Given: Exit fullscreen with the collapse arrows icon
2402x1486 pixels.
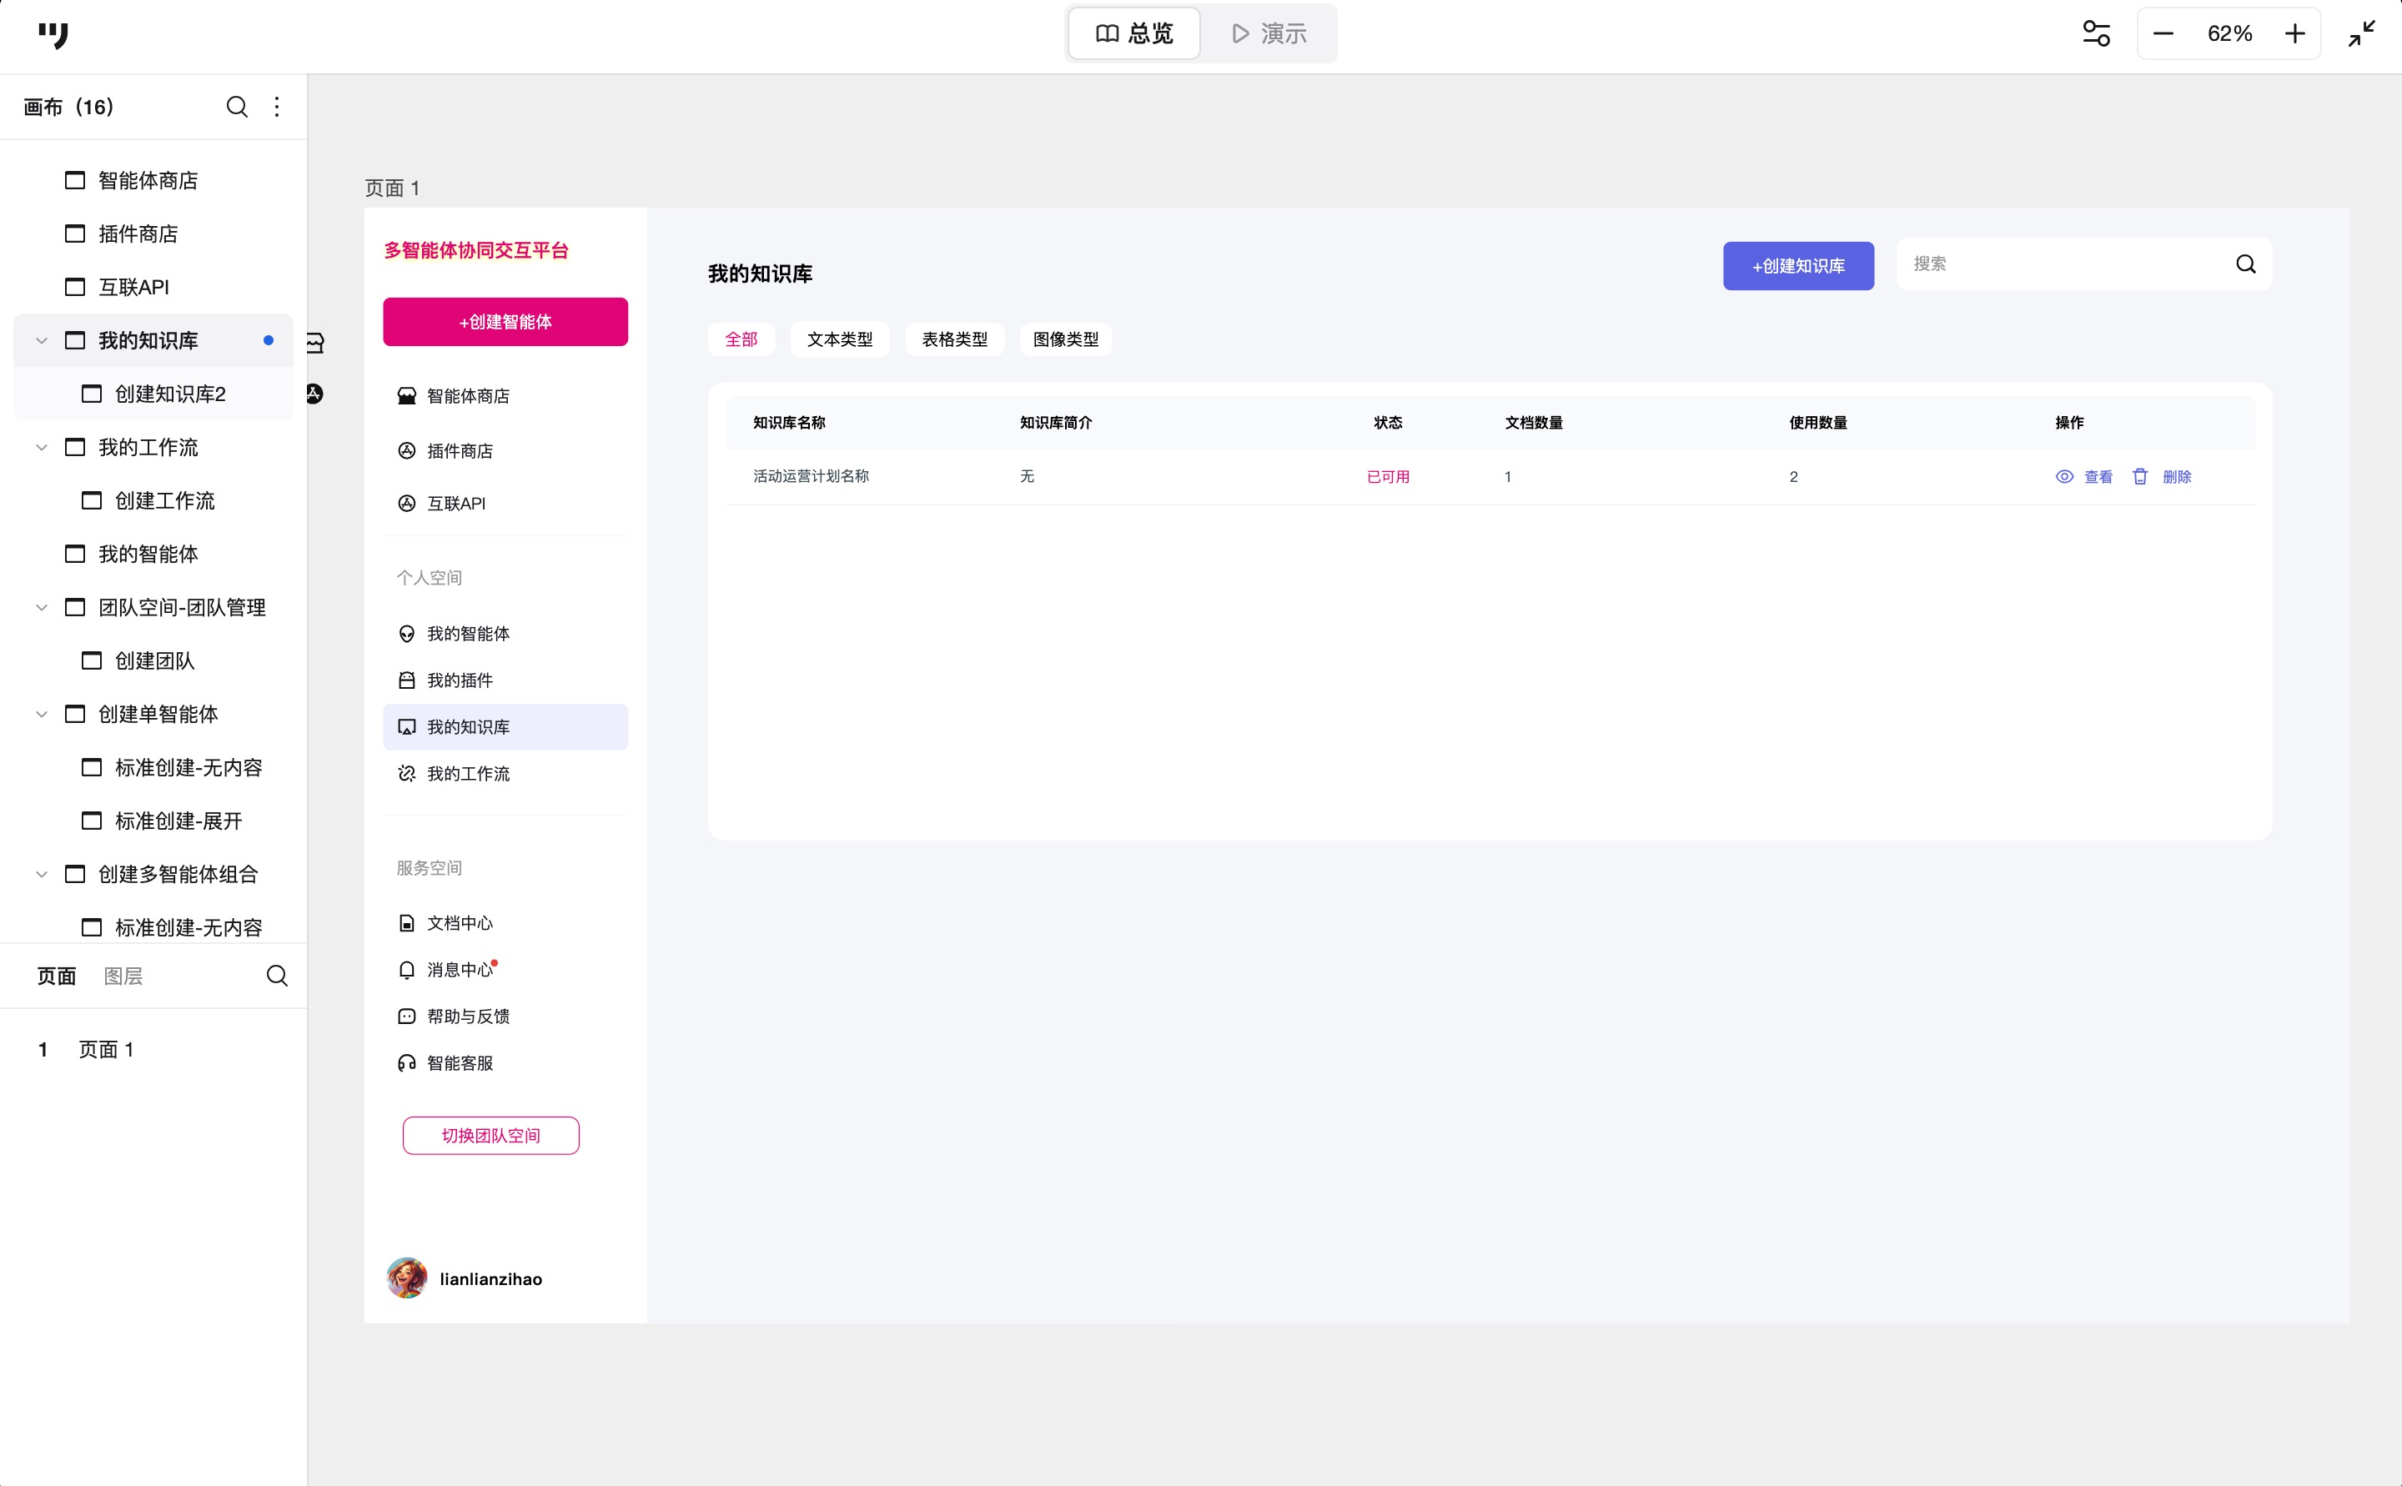Looking at the screenshot, I should tap(2362, 33).
